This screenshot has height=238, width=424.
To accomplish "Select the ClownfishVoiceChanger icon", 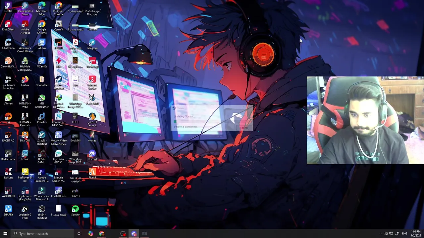I will (x=8, y=63).
